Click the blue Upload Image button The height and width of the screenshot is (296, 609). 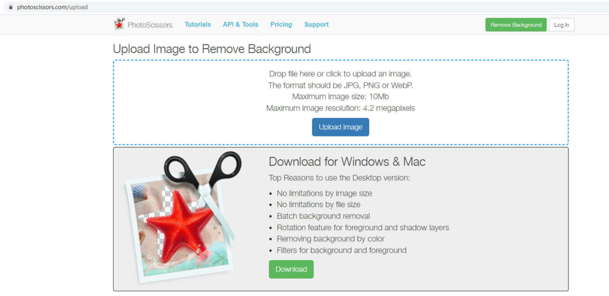[341, 127]
